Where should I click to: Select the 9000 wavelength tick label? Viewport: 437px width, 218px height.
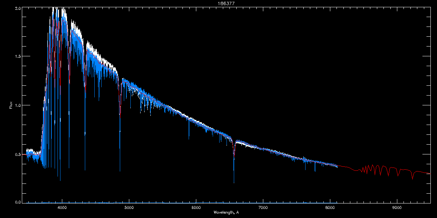[397, 208]
